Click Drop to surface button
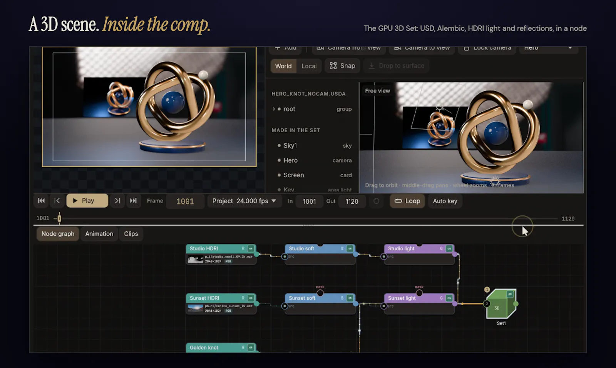This screenshot has height=368, width=616. click(x=397, y=66)
